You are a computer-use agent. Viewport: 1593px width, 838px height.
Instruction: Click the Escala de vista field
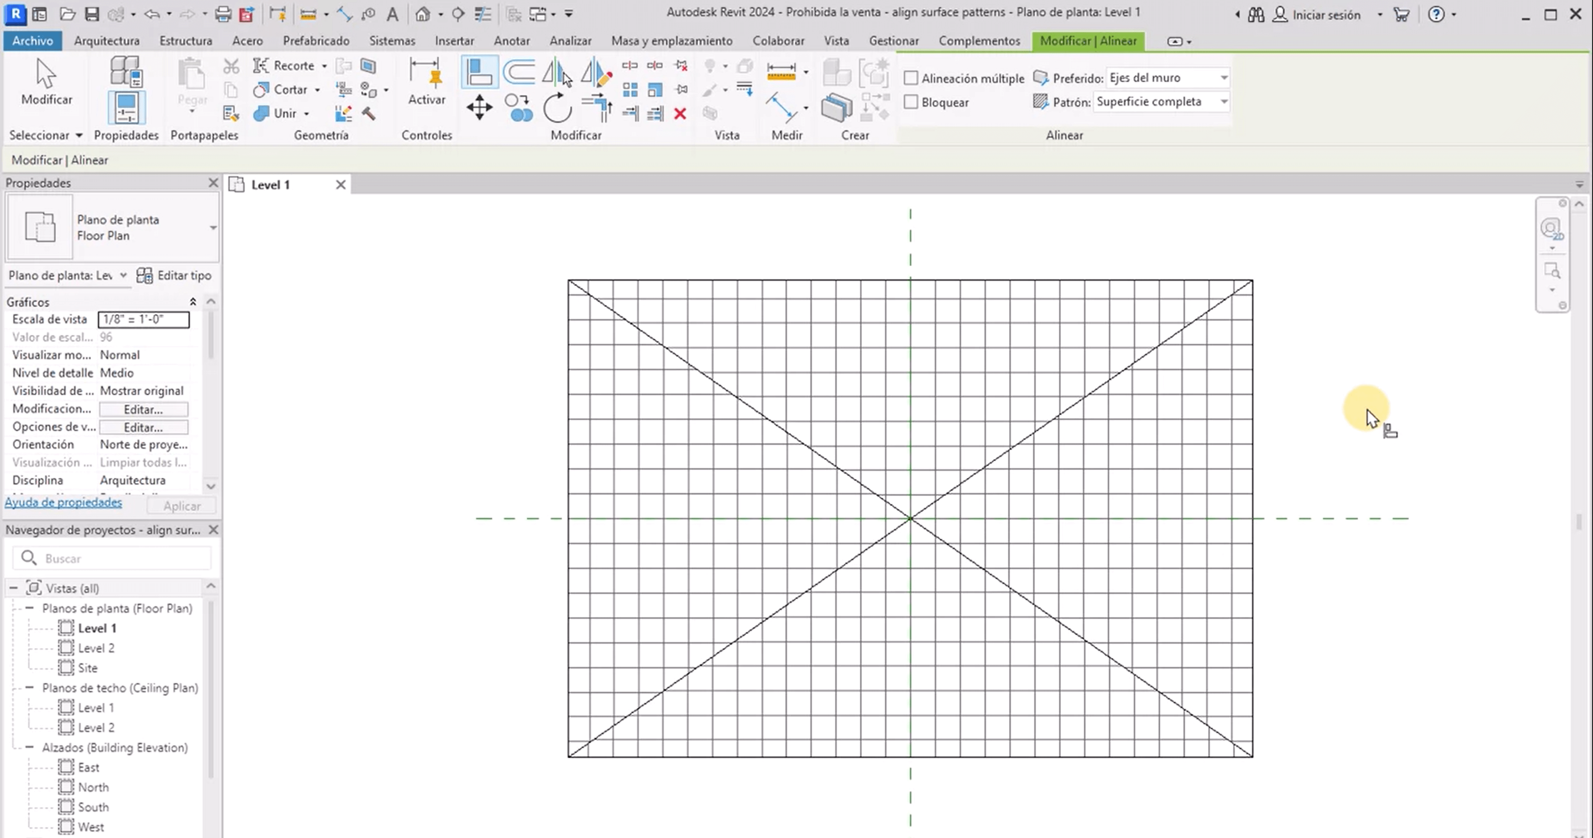click(144, 320)
